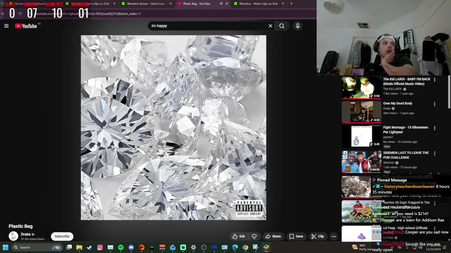
Task: Open options menu for Sidemen video
Action: (x=434, y=153)
